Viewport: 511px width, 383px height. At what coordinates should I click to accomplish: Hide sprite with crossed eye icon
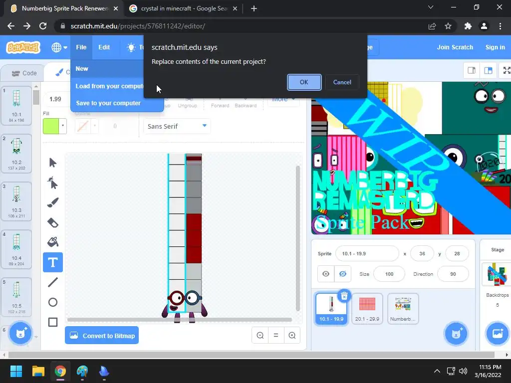click(x=342, y=274)
